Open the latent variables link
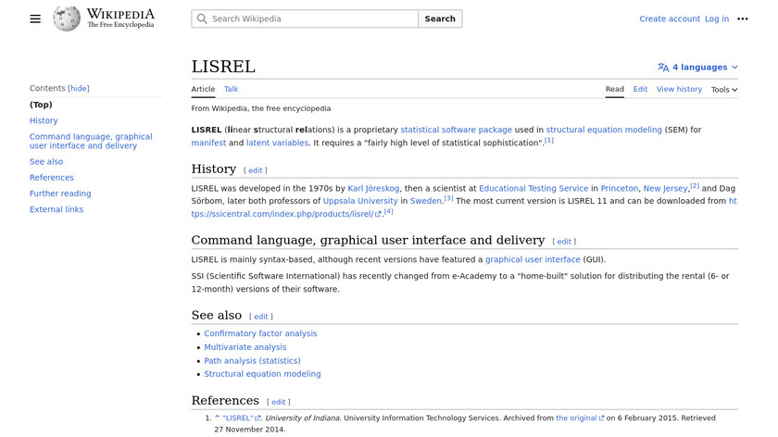778x437 pixels. (277, 143)
